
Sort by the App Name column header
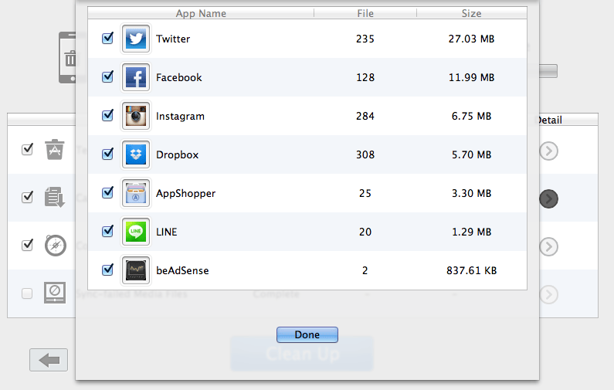click(x=201, y=13)
